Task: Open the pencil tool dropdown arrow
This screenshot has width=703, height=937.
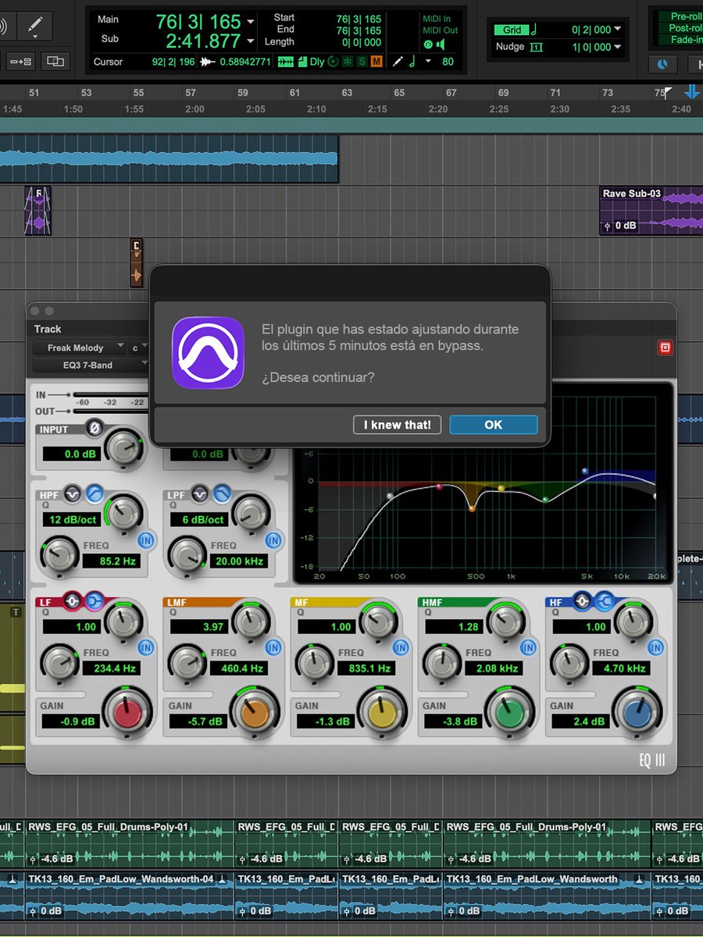Action: point(36,36)
